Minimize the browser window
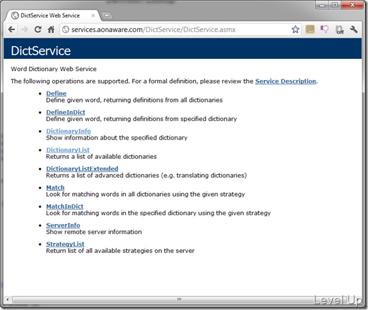368x310 pixels. [322, 5]
